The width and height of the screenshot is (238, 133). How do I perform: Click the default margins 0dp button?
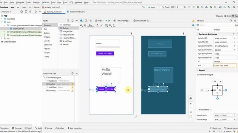click(91, 25)
